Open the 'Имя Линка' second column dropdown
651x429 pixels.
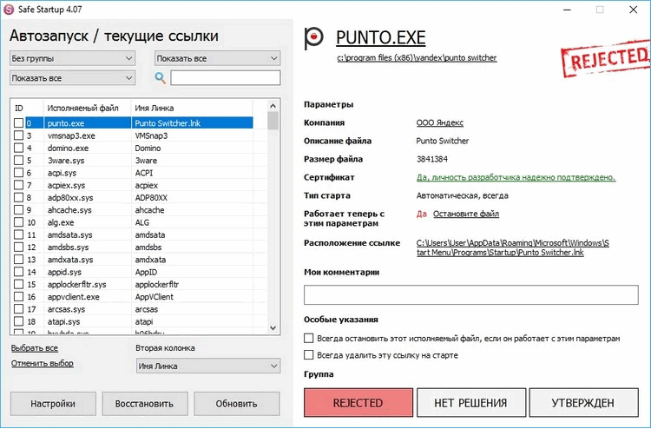click(x=208, y=366)
